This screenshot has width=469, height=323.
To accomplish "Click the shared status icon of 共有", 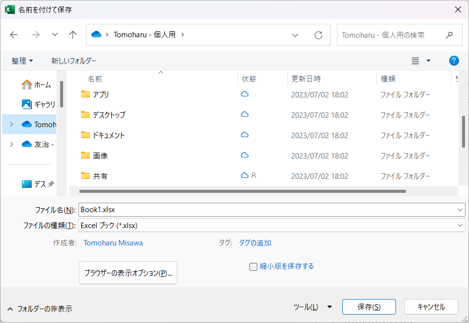I will click(254, 175).
